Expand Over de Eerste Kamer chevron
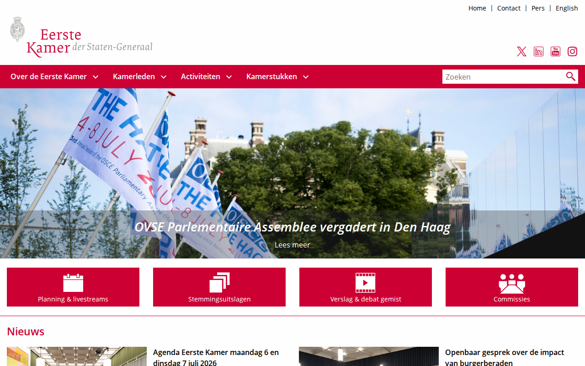585x366 pixels. 96,77
